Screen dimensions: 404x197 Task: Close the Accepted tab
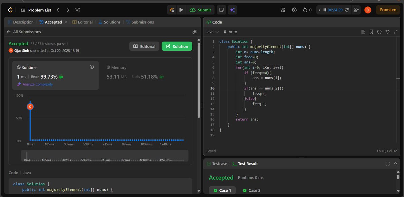point(66,22)
